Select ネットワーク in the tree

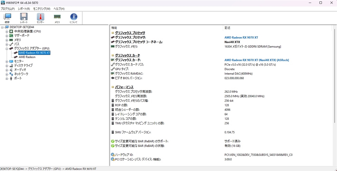(x=21, y=74)
